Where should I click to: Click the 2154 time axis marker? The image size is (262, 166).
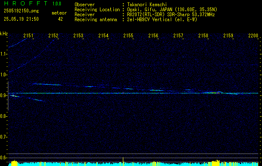coord(103,35)
